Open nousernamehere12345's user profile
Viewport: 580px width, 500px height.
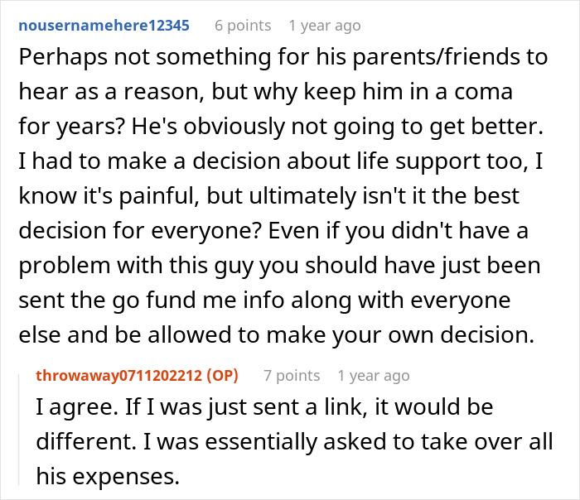click(x=104, y=26)
